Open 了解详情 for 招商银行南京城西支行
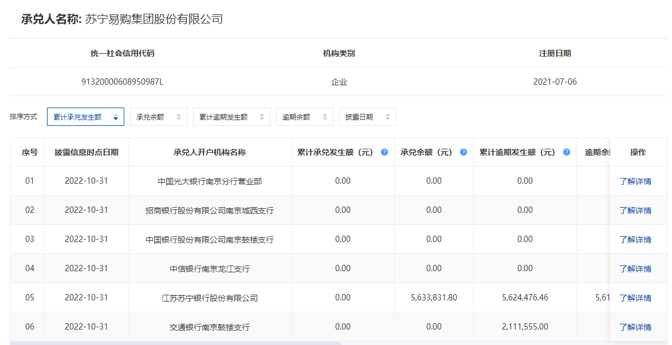 (x=635, y=210)
